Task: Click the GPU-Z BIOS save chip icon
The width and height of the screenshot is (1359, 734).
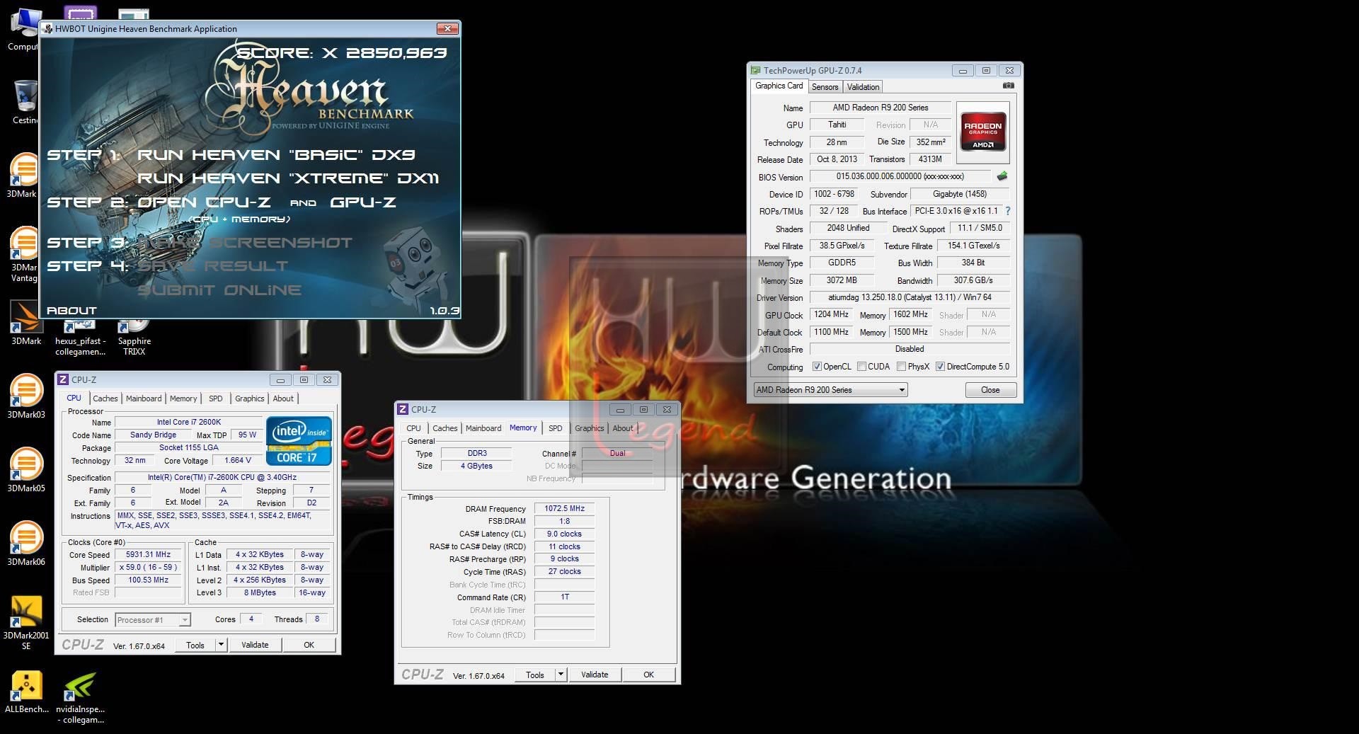Action: pos(1002,176)
